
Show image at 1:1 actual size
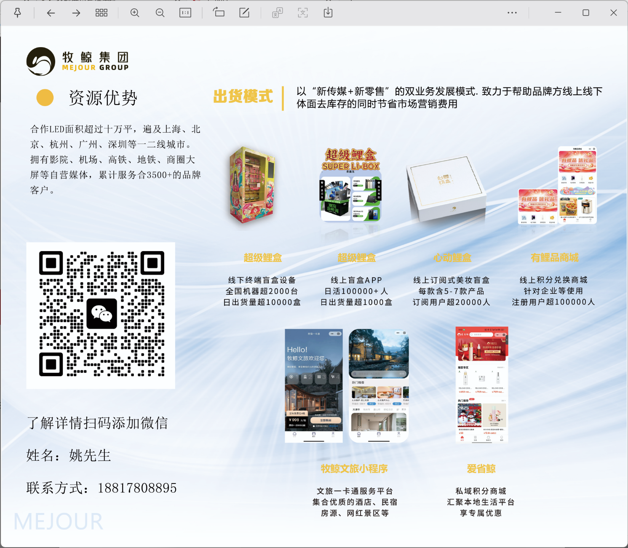tap(185, 13)
